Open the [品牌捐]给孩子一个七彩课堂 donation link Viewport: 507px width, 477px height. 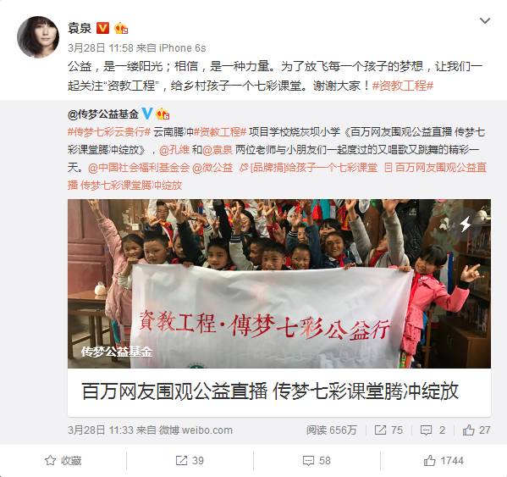308,168
